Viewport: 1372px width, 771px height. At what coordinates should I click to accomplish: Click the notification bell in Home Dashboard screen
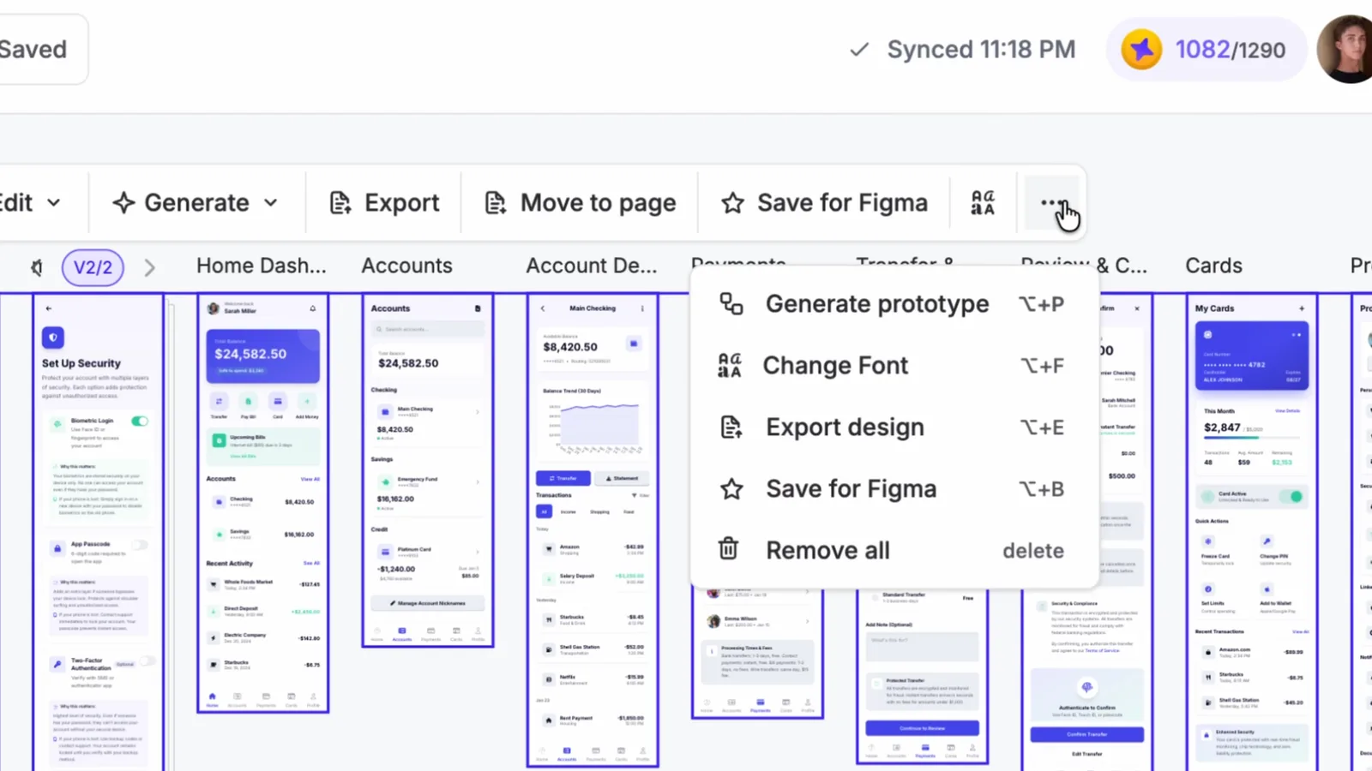click(x=313, y=308)
